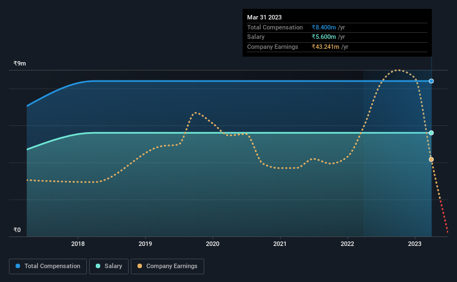
Task: Click the ₹8.400m total compensation value
Action: [x=324, y=27]
